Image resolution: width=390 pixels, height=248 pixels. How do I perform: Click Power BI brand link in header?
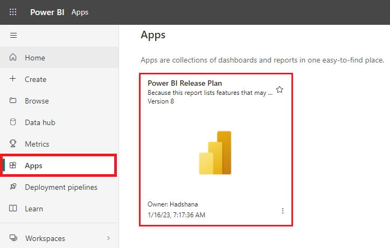[x=47, y=12]
